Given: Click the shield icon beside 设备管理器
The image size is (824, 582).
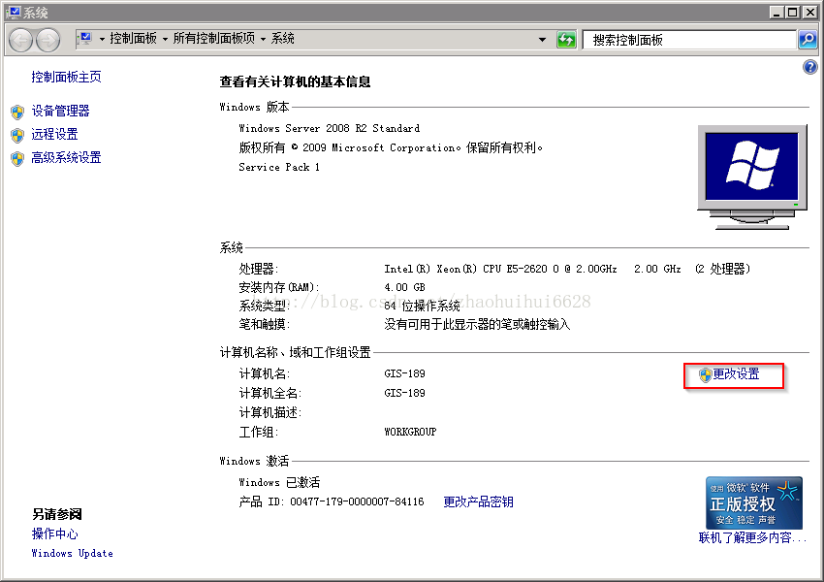Looking at the screenshot, I should click(x=17, y=112).
